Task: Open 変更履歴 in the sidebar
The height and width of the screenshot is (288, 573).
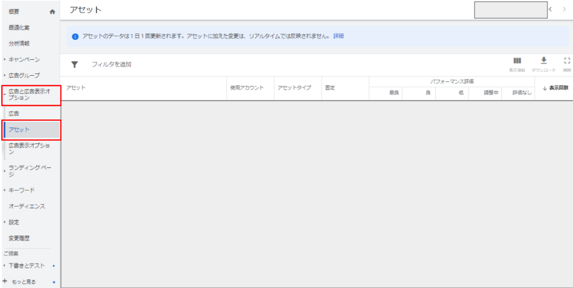Action: [x=19, y=238]
